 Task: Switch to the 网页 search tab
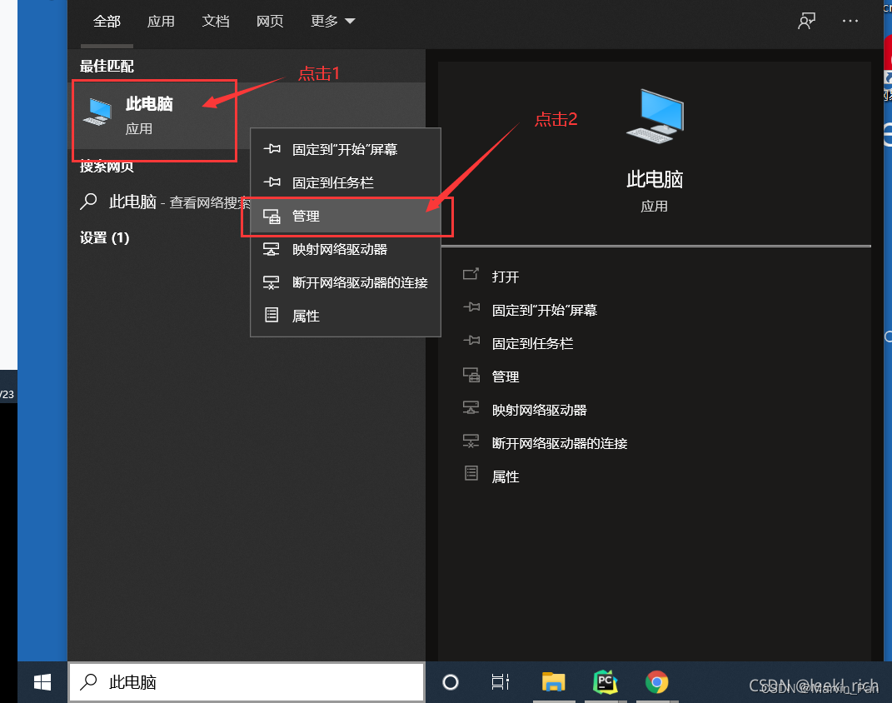[x=270, y=21]
